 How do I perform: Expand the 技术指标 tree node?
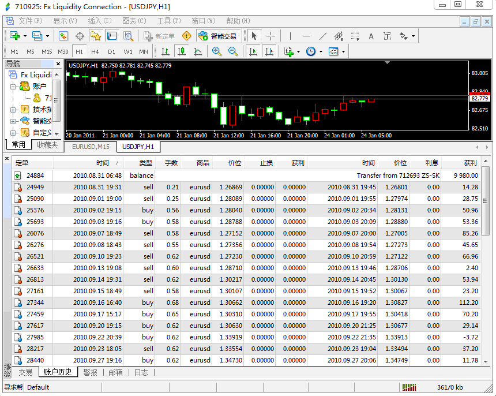click(x=13, y=110)
